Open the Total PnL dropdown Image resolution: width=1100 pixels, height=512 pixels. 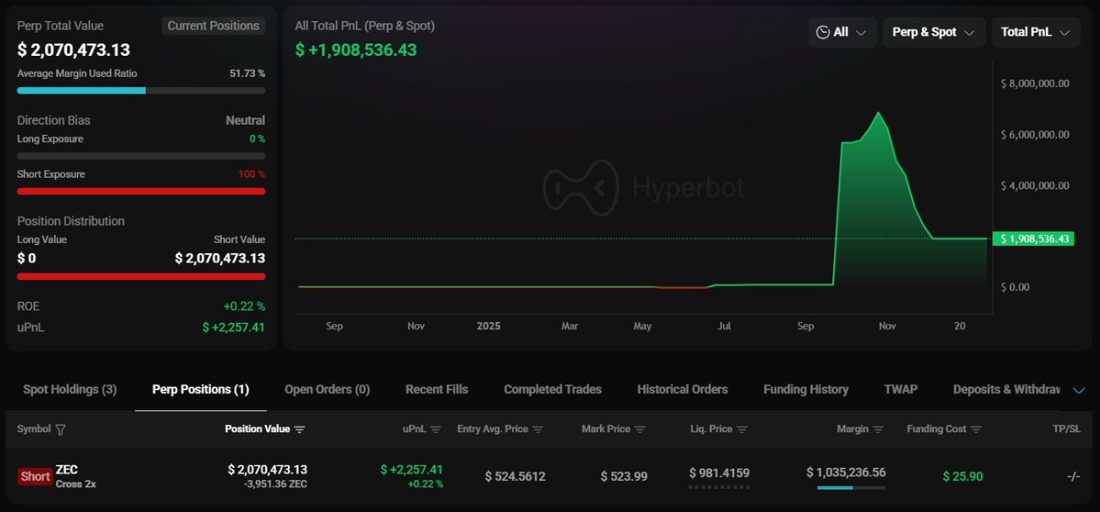(1035, 32)
